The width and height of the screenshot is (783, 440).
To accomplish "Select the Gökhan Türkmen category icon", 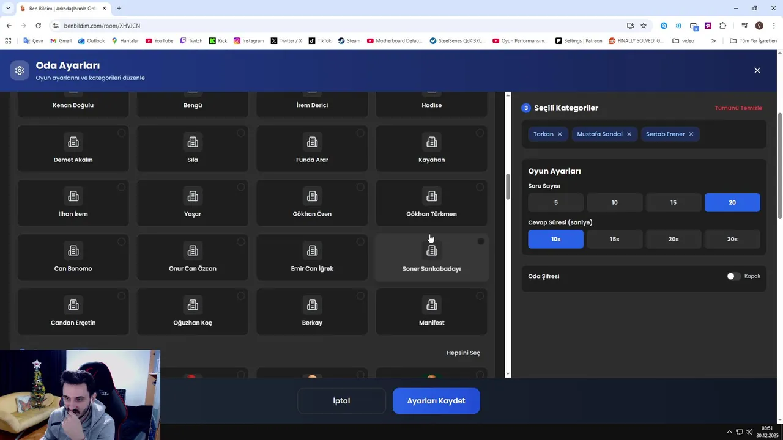I will tap(432, 196).
